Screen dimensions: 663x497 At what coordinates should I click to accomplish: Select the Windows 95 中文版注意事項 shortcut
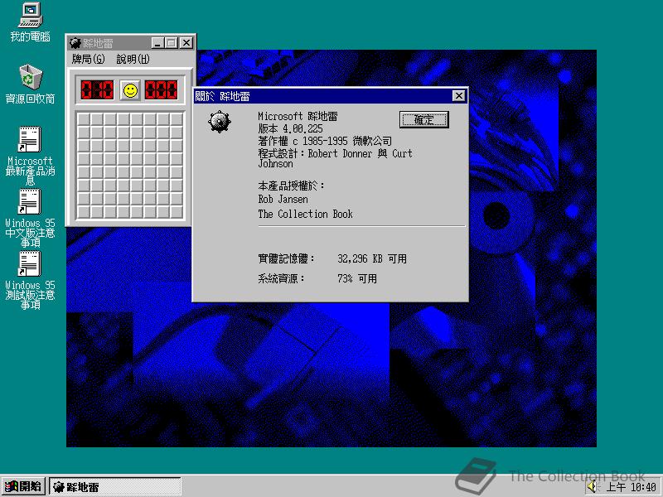pos(30,217)
